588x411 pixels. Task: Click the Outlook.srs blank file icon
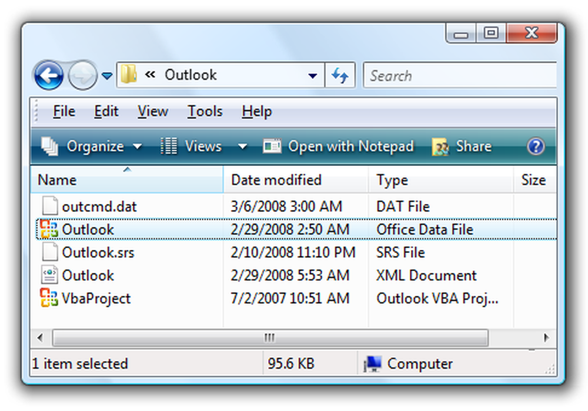click(x=50, y=252)
